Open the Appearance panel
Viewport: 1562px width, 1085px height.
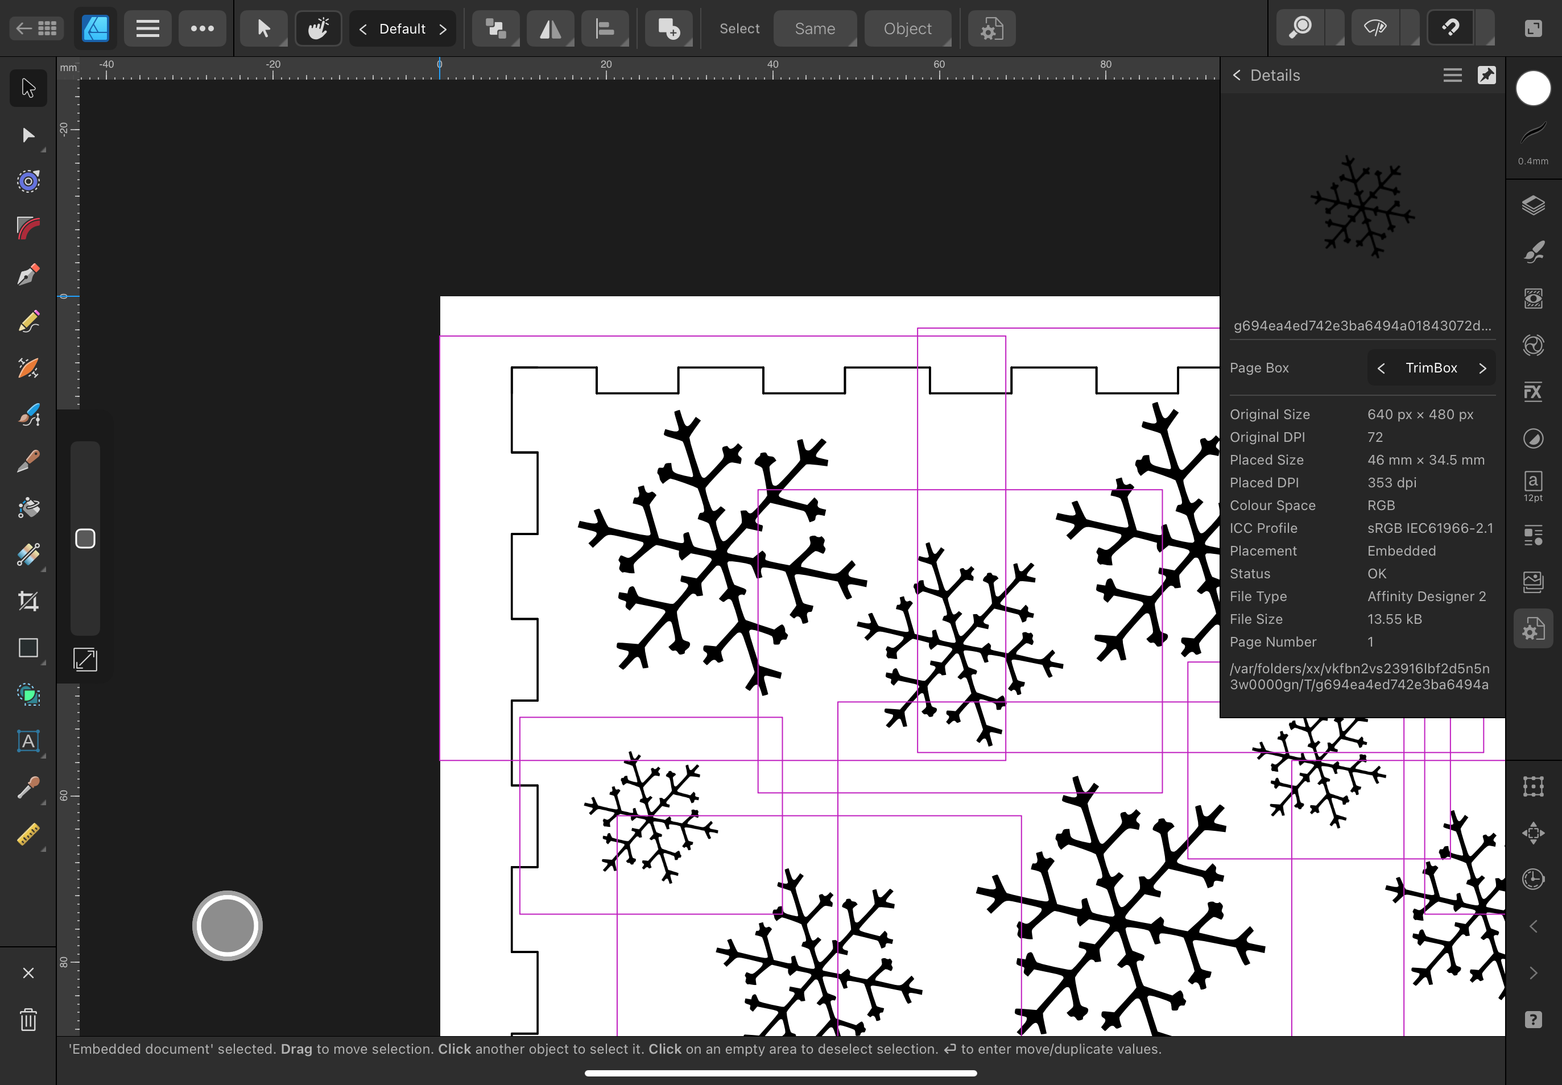(1533, 299)
